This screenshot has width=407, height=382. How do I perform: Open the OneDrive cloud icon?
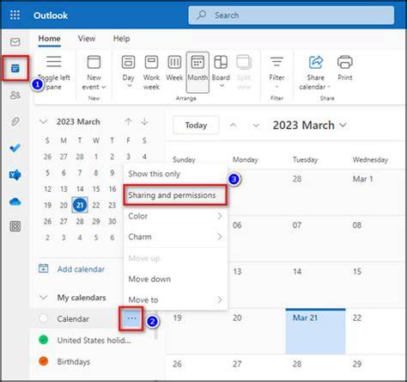(x=15, y=201)
